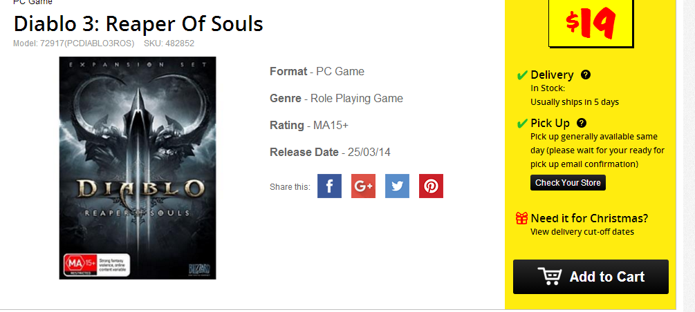Screen dimensions: 695x312
Task: Share on Twitter icon
Action: (397, 186)
